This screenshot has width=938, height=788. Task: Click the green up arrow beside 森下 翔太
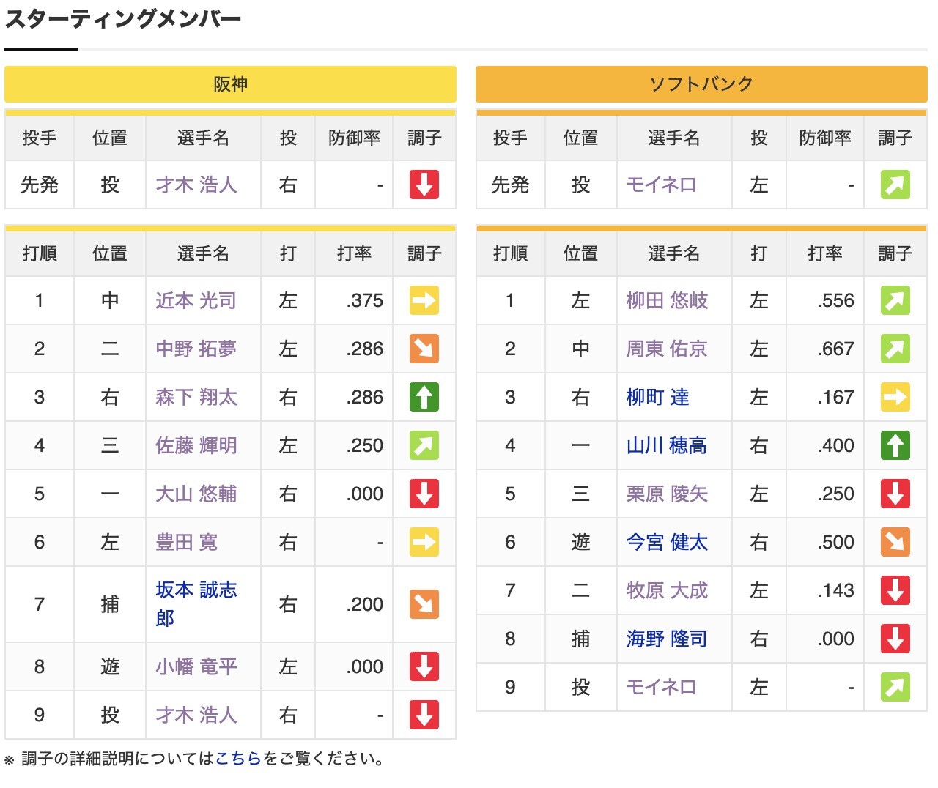[x=424, y=397]
